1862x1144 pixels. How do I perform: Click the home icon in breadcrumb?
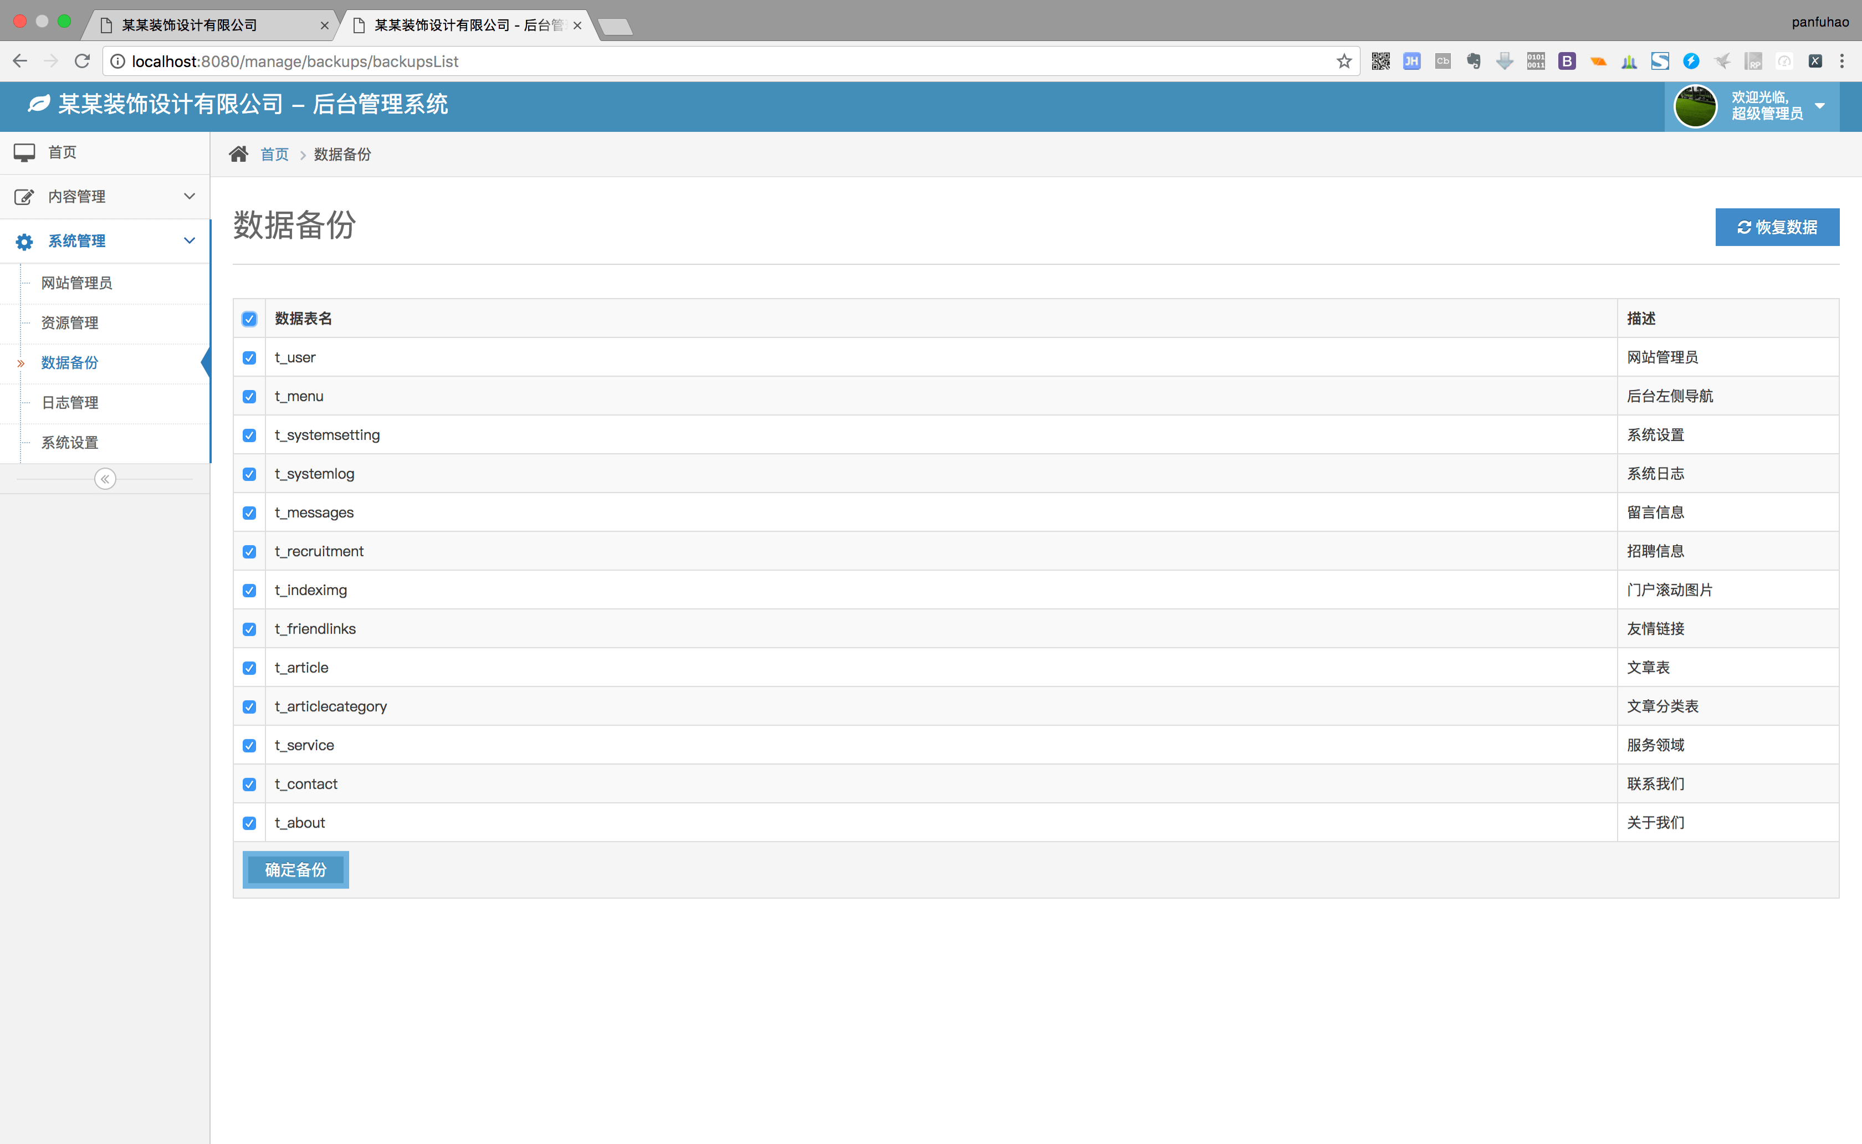point(238,155)
